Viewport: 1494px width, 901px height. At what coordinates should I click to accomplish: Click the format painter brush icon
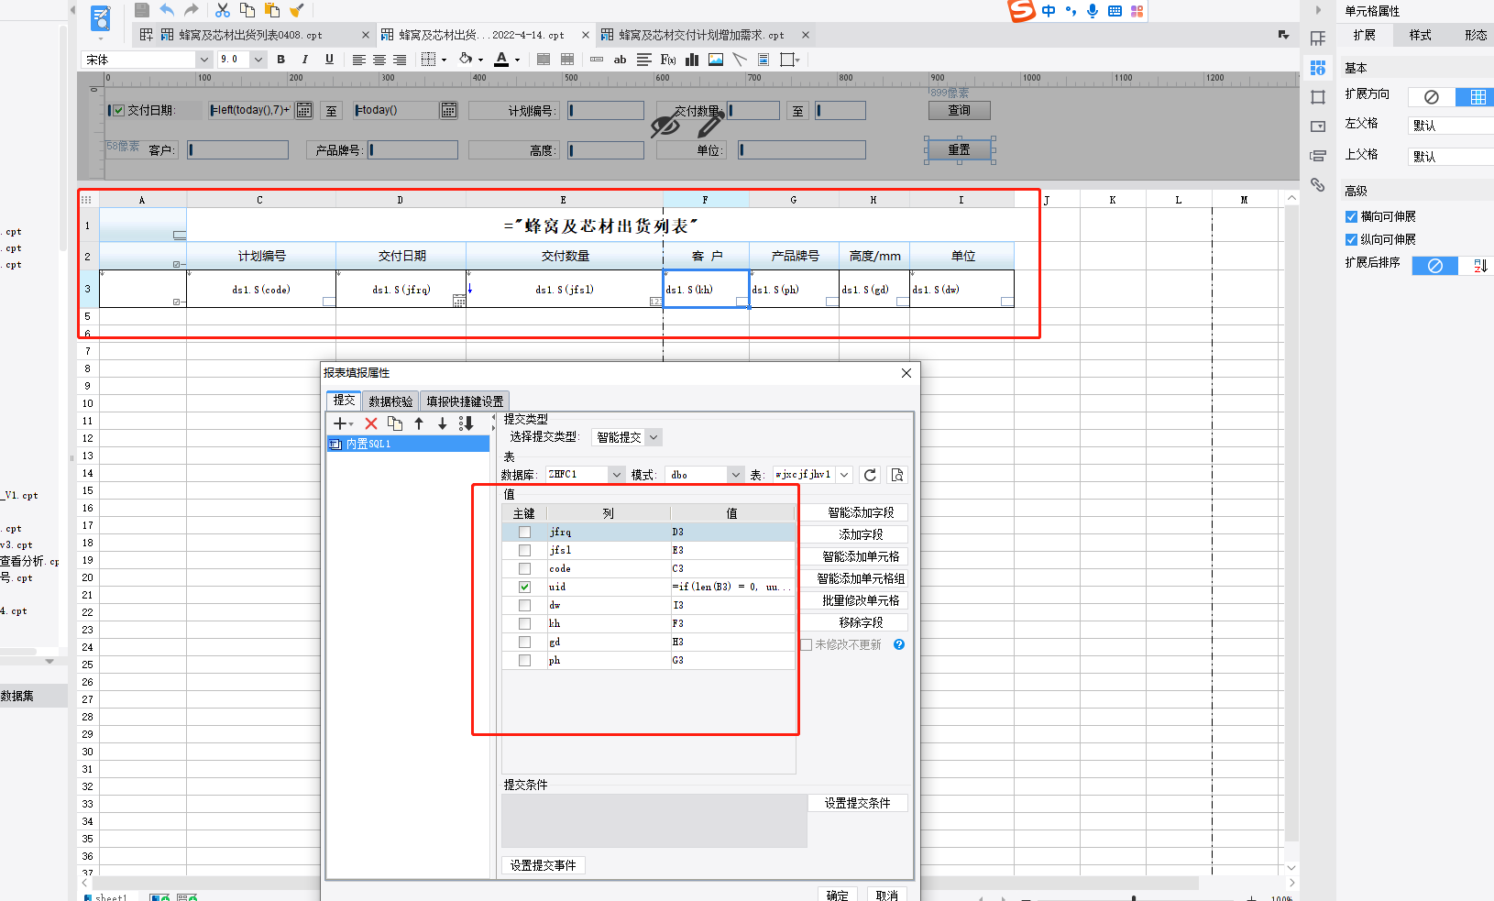(296, 10)
